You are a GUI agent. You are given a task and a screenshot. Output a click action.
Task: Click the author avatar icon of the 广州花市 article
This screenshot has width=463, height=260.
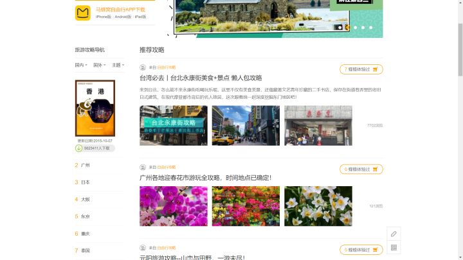tap(143, 167)
